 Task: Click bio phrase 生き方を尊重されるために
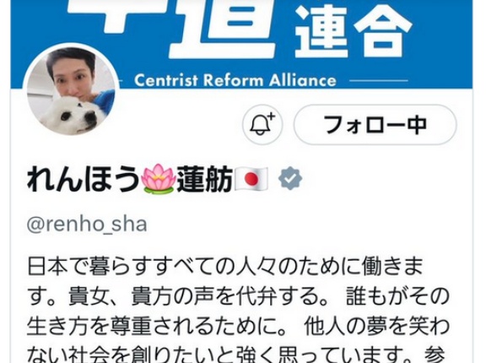click(157, 327)
